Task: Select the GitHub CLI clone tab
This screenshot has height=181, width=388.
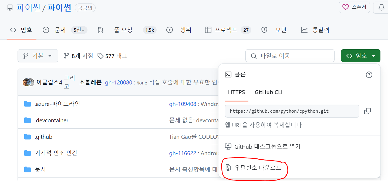Action: (269, 92)
